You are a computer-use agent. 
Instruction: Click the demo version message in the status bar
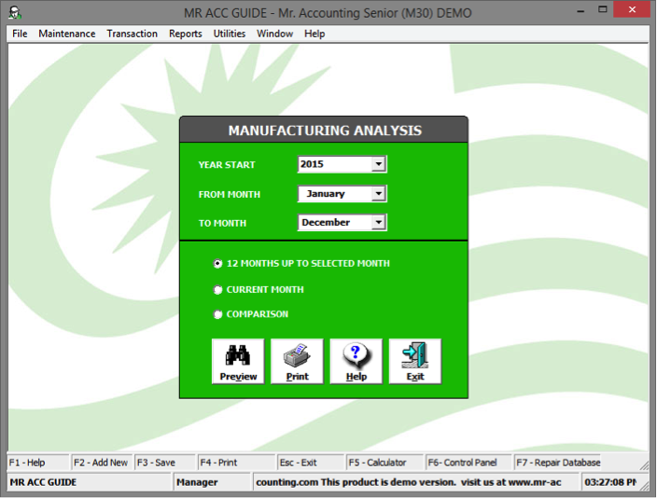pos(414,482)
